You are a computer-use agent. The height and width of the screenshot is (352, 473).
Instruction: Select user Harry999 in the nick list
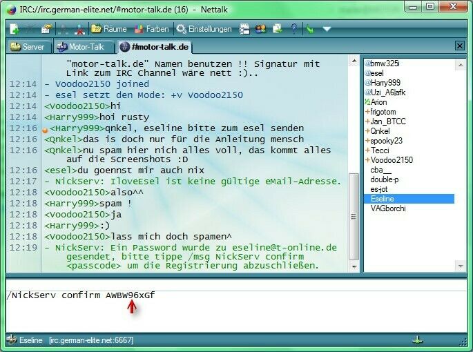[383, 83]
